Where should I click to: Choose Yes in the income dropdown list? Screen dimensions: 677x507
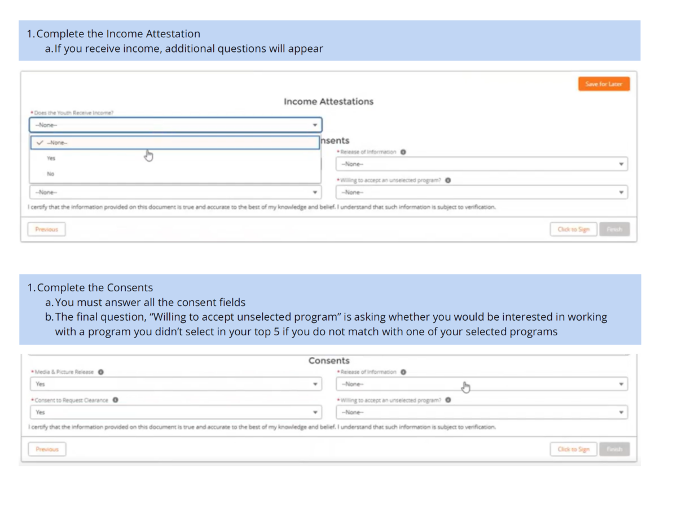pyautogui.click(x=51, y=159)
